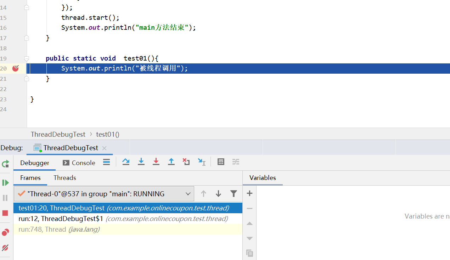Switch to the Threads tab

point(64,177)
